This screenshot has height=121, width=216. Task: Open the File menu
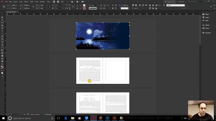(6, 2)
